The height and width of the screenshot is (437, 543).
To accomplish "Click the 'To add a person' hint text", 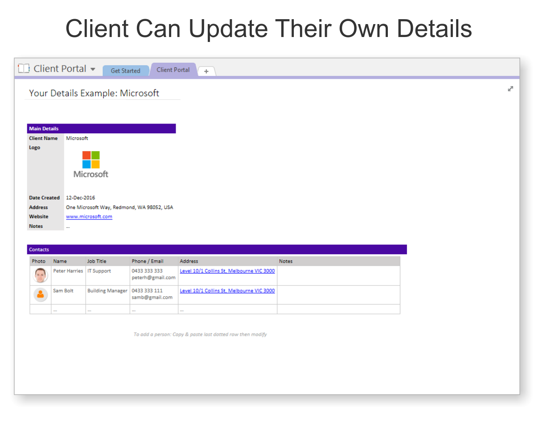I will click(200, 334).
